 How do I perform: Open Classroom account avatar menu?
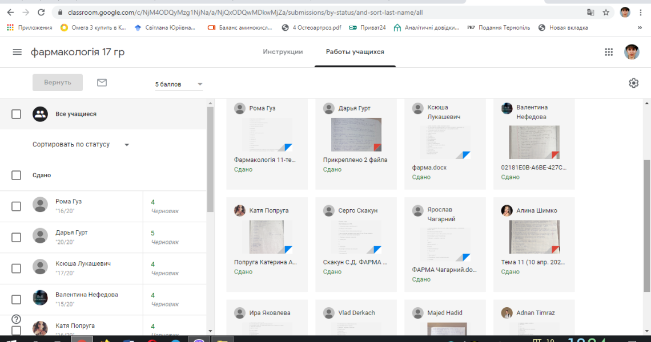pyautogui.click(x=632, y=52)
